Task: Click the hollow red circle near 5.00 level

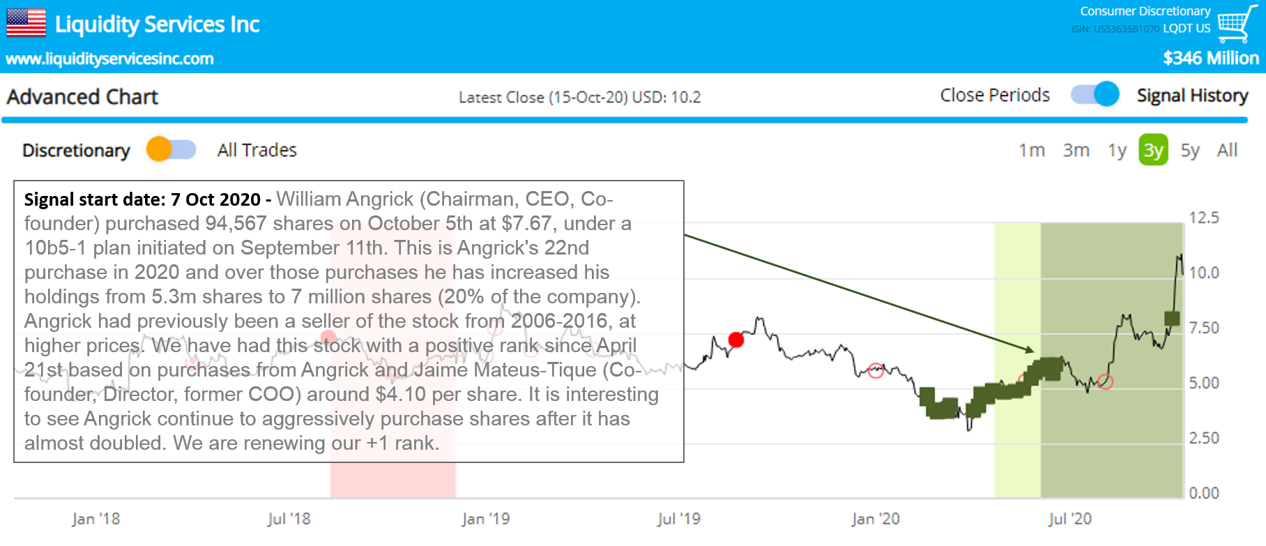Action: click(1105, 381)
